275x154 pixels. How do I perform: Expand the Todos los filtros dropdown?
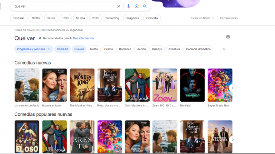pyautogui.click(x=202, y=18)
